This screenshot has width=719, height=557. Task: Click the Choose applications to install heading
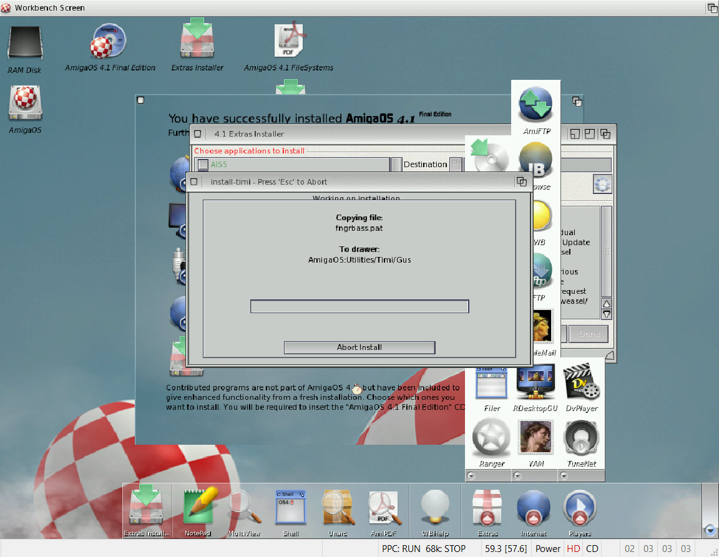point(249,151)
